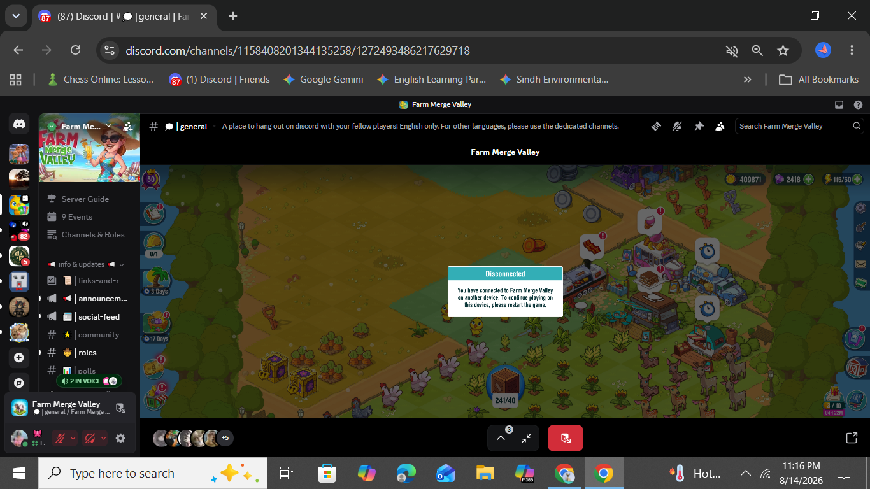
Task: Expand activity panel with up chevron
Action: pyautogui.click(x=501, y=438)
